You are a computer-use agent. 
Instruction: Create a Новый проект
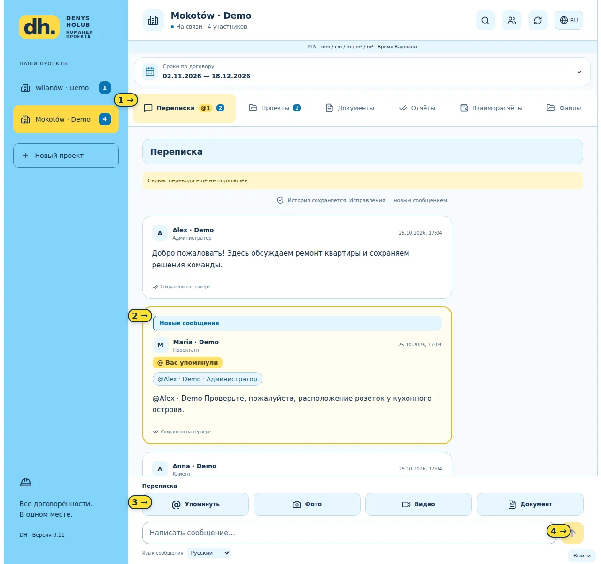tap(66, 156)
